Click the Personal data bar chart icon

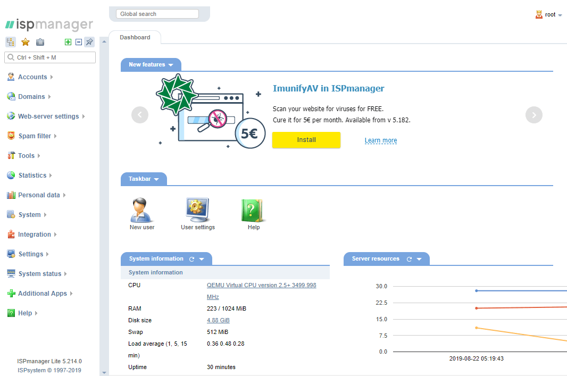11,195
